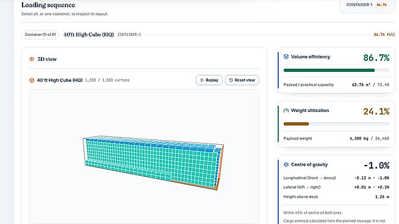Click the '6,380 kg / 26,460' value
The image size is (399, 224).
point(369,138)
